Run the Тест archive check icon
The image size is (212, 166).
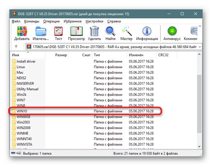[x=58, y=31]
